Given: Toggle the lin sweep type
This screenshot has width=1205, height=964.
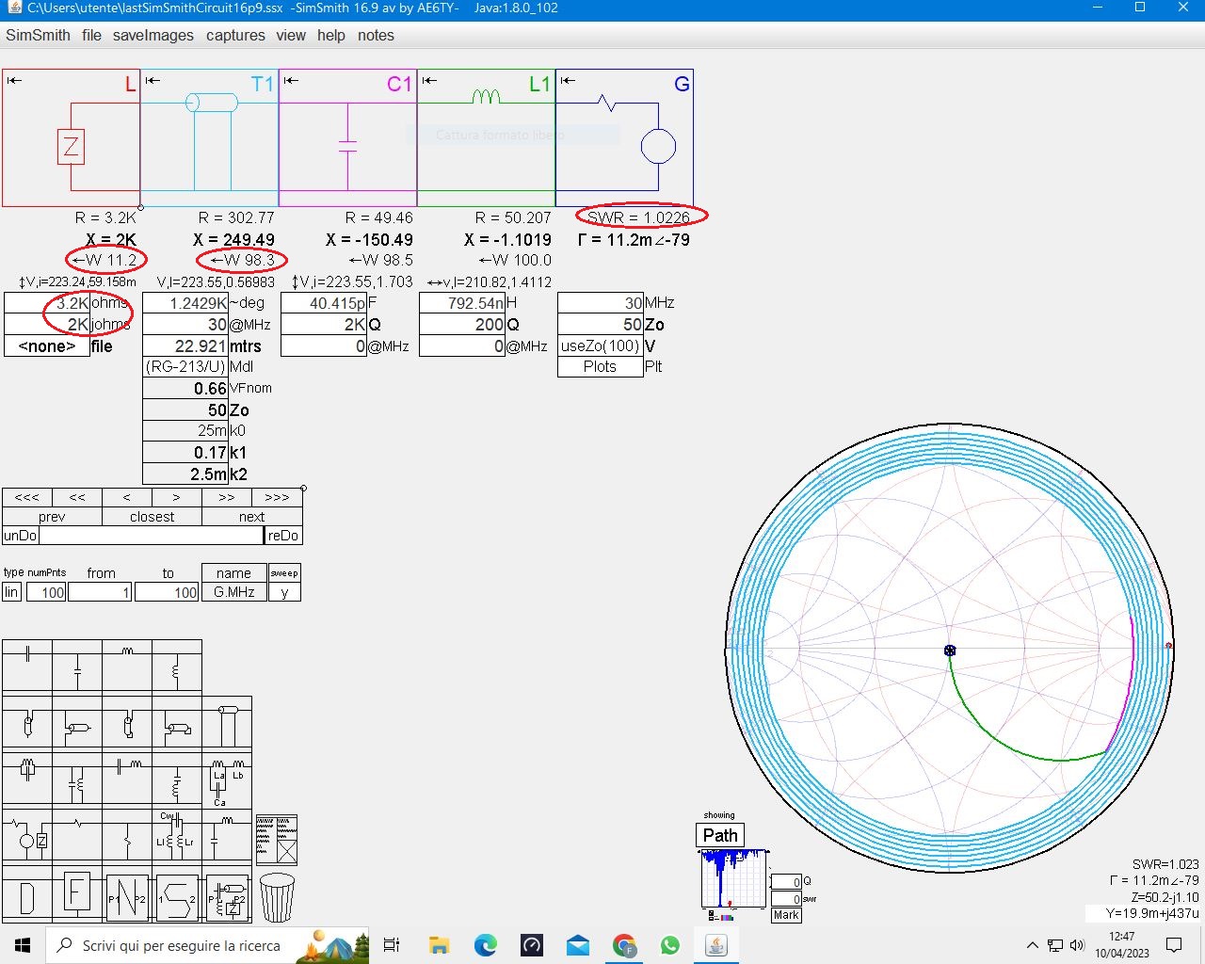Looking at the screenshot, I should [x=11, y=592].
